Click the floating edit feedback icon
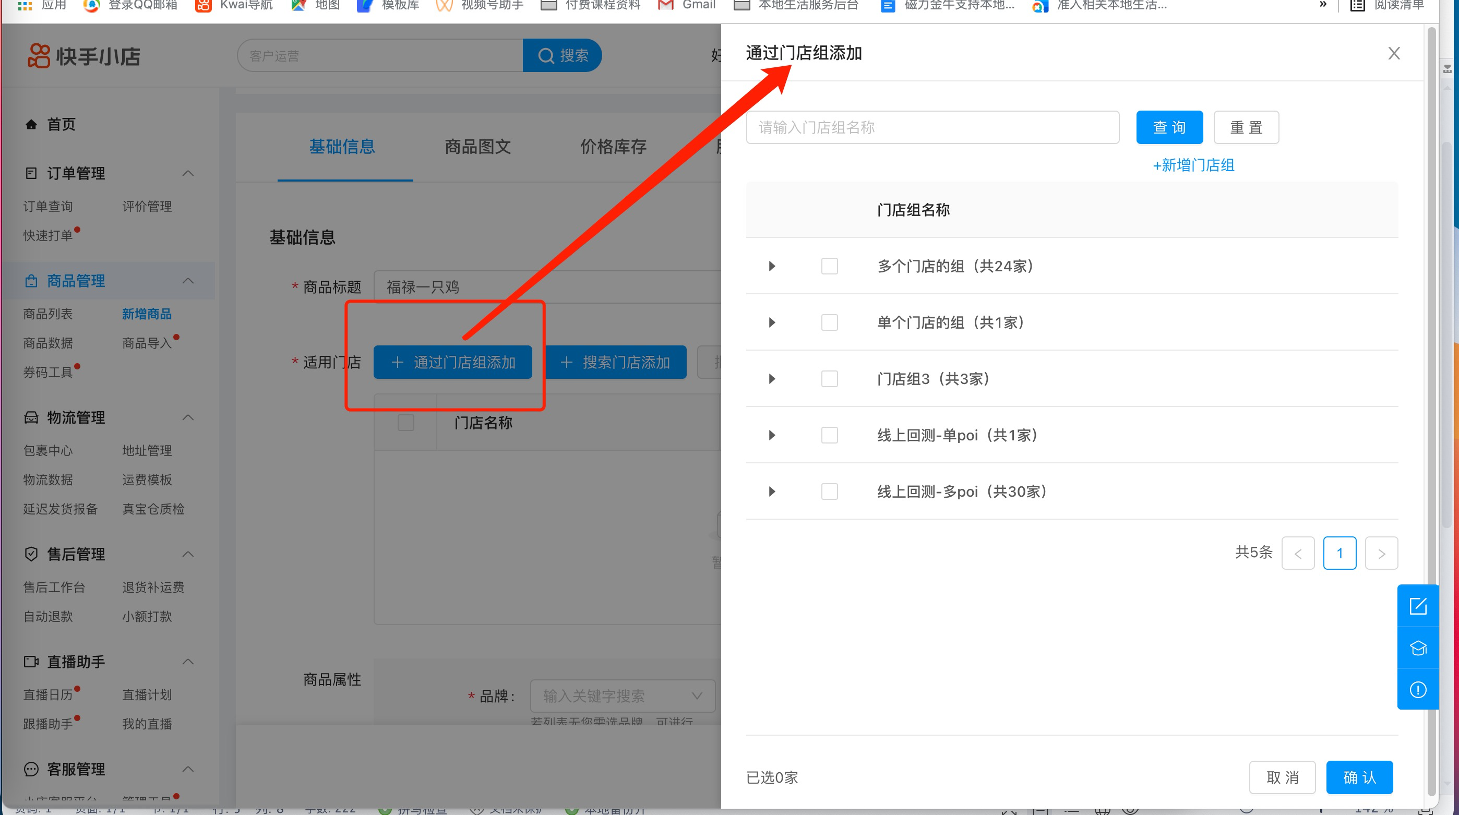This screenshot has height=815, width=1459. tap(1418, 606)
